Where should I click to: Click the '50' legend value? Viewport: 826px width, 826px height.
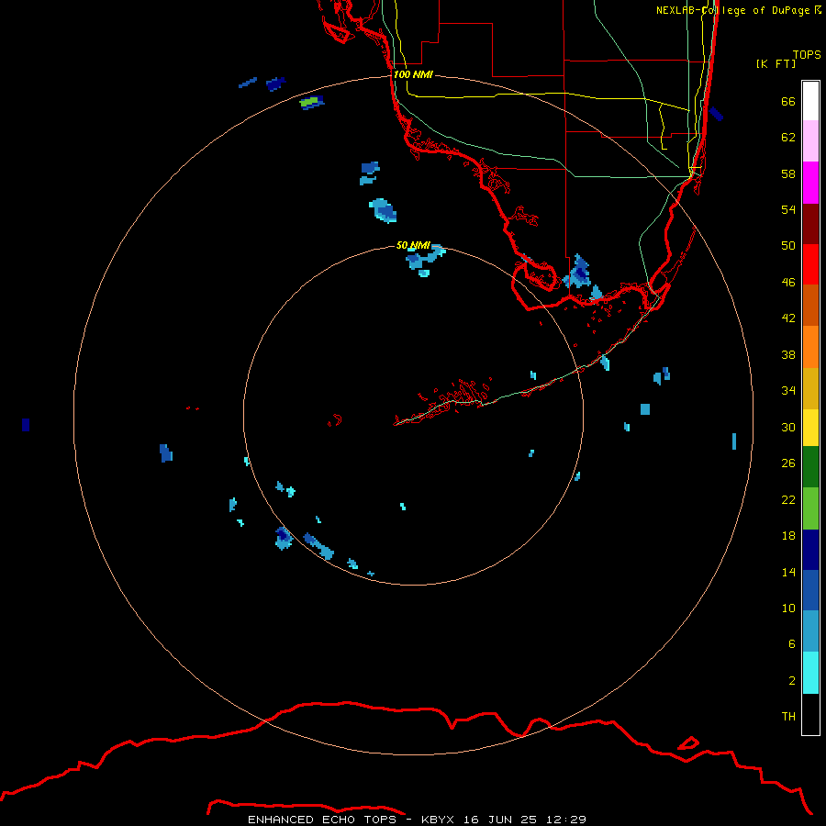pyautogui.click(x=788, y=246)
